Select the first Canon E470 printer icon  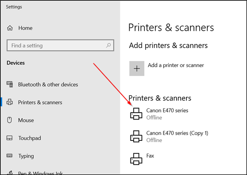136,114
